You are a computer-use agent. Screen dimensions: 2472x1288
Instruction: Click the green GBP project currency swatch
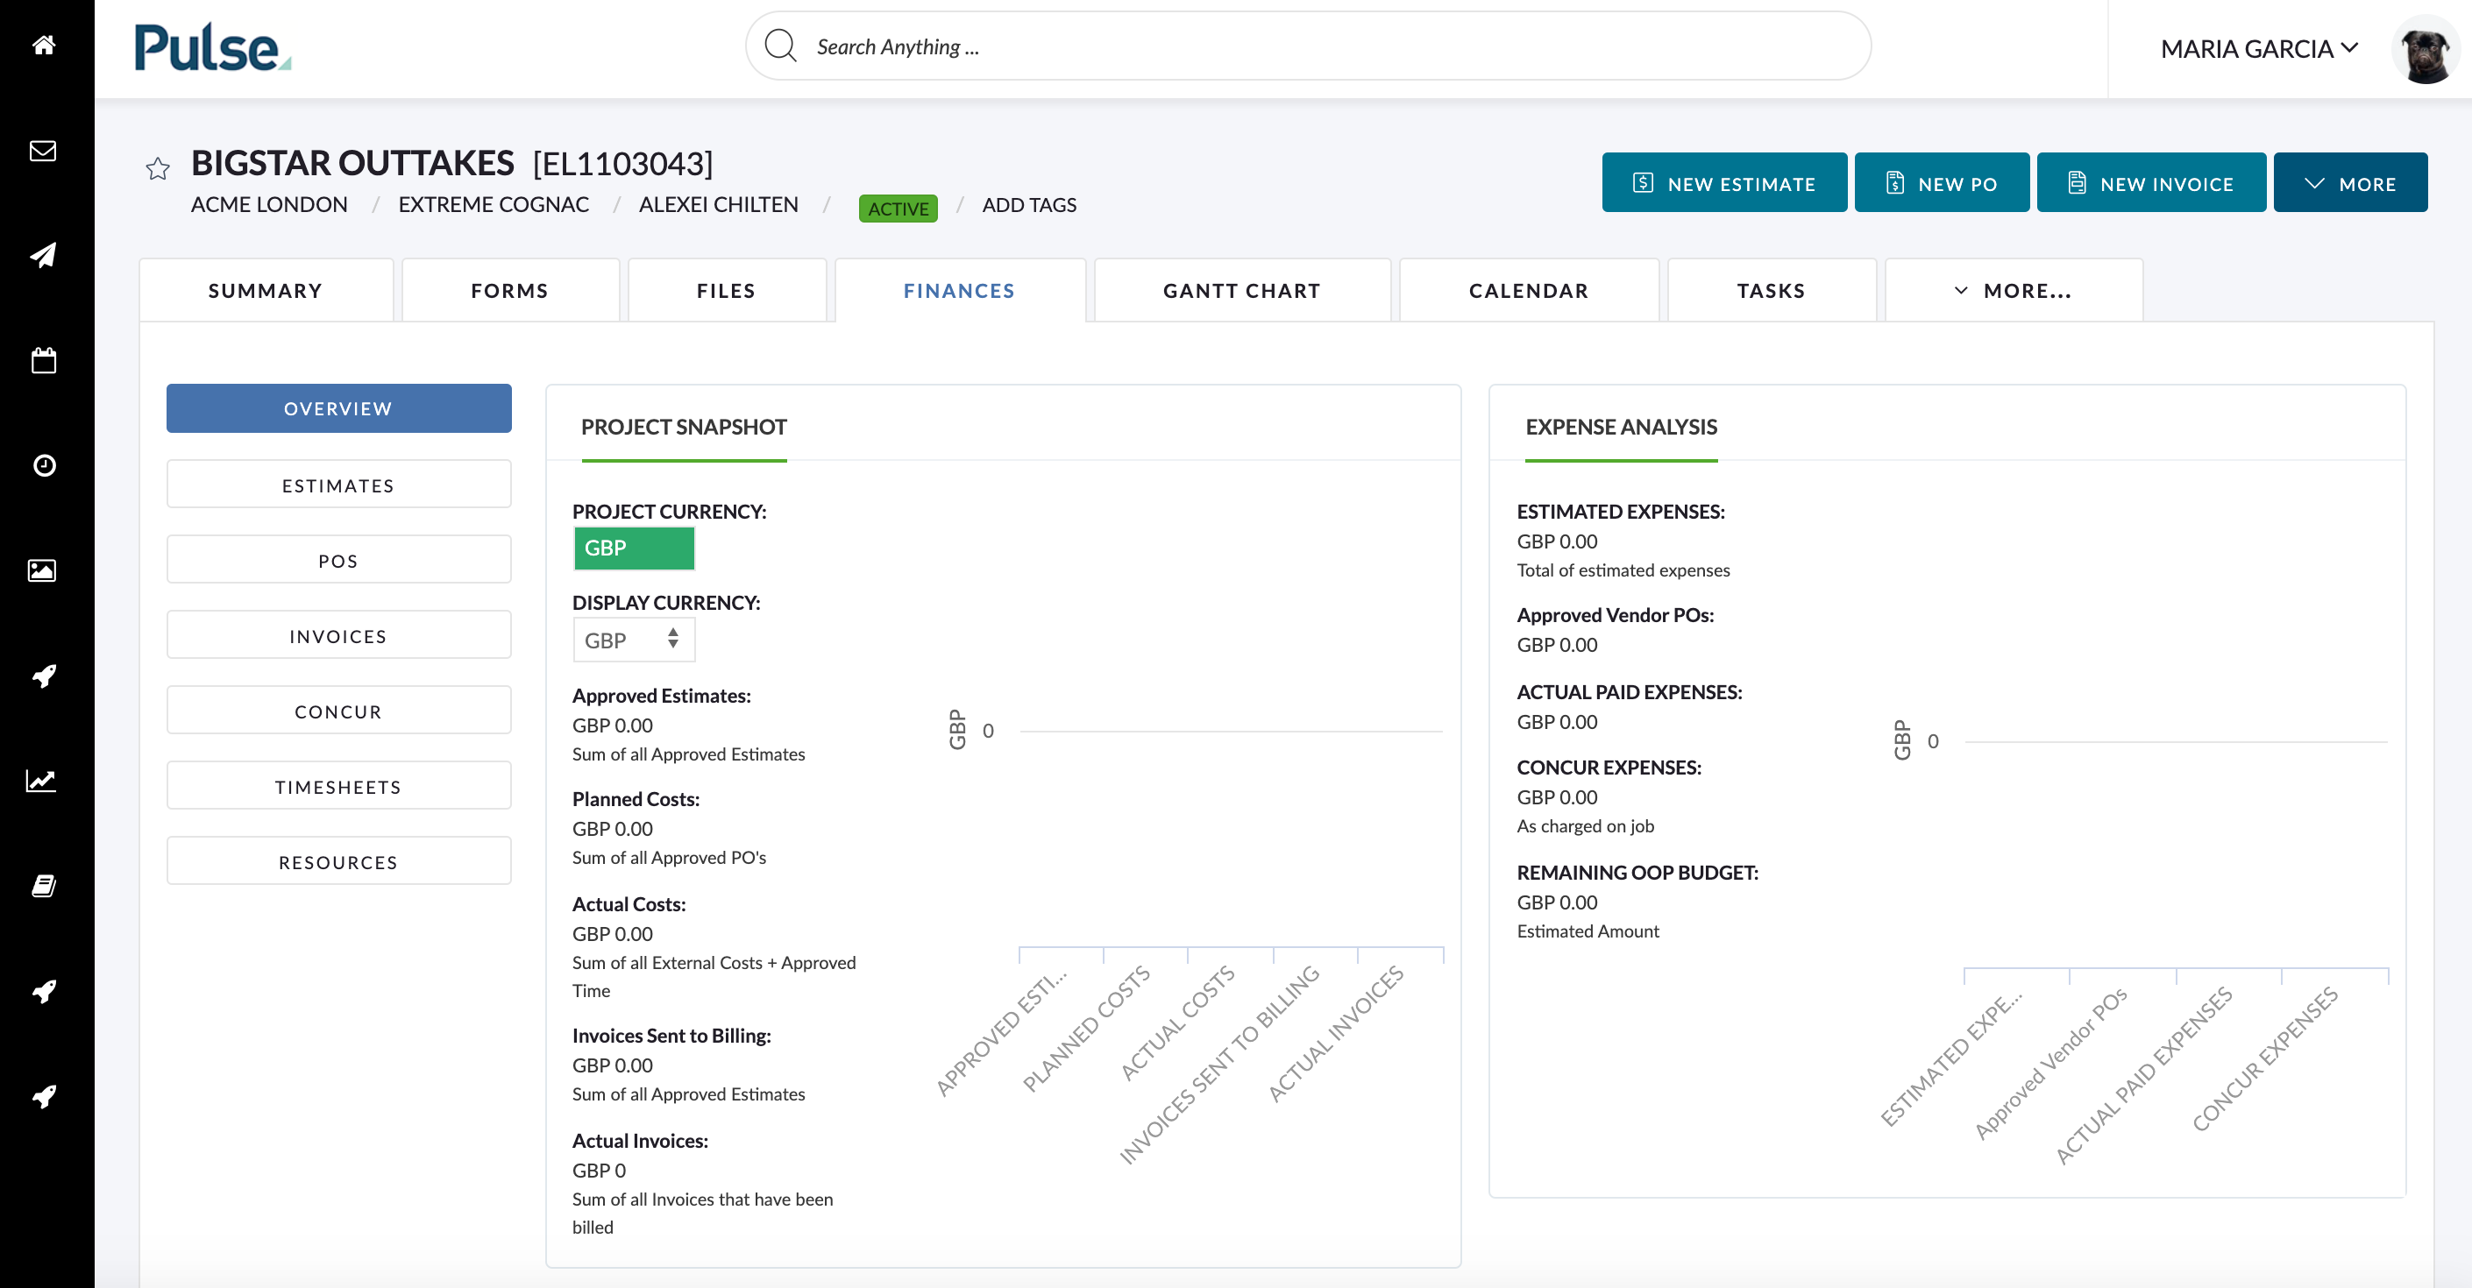click(x=634, y=548)
